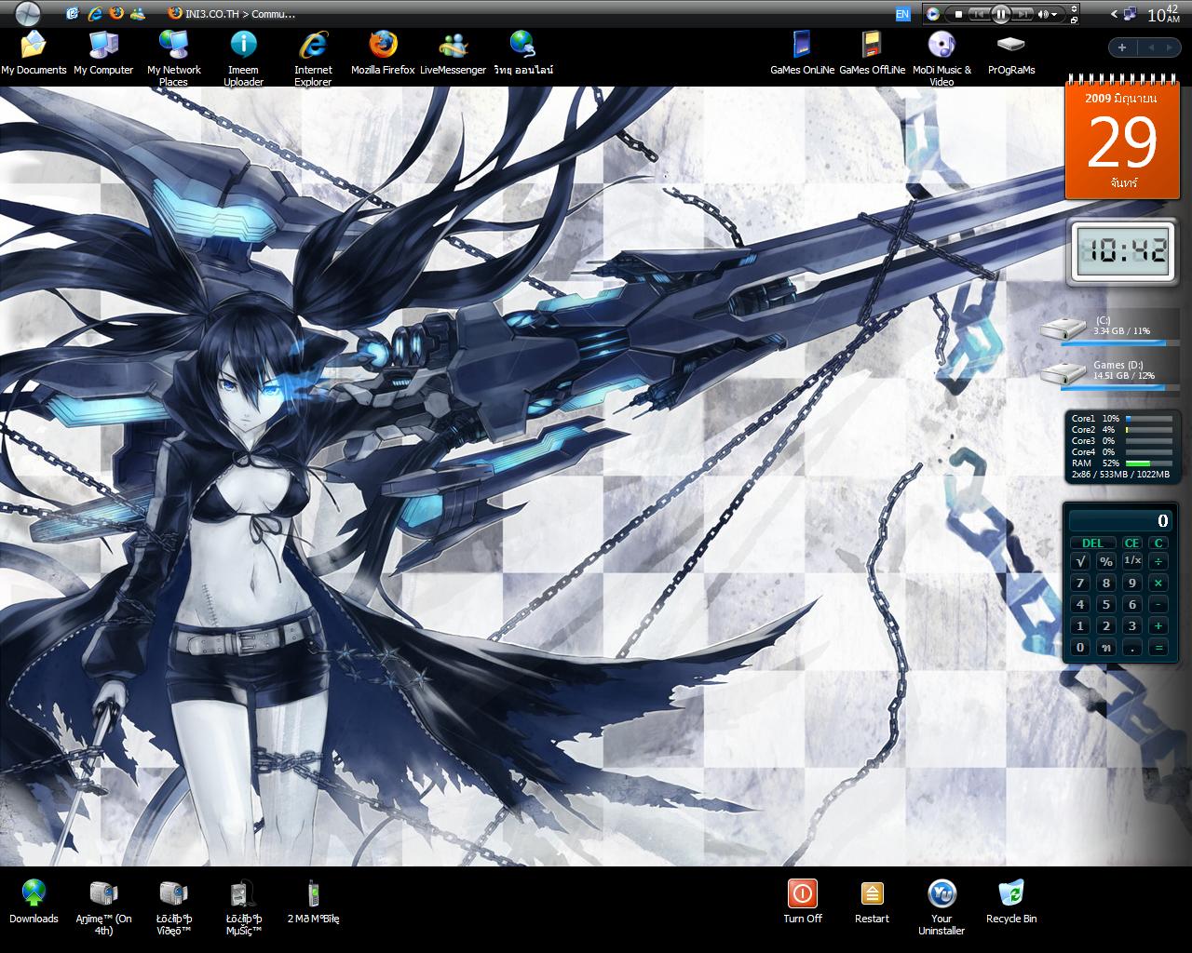1192x953 pixels.
Task: Click the 1/x reciprocal calculator key
Action: (x=1132, y=561)
